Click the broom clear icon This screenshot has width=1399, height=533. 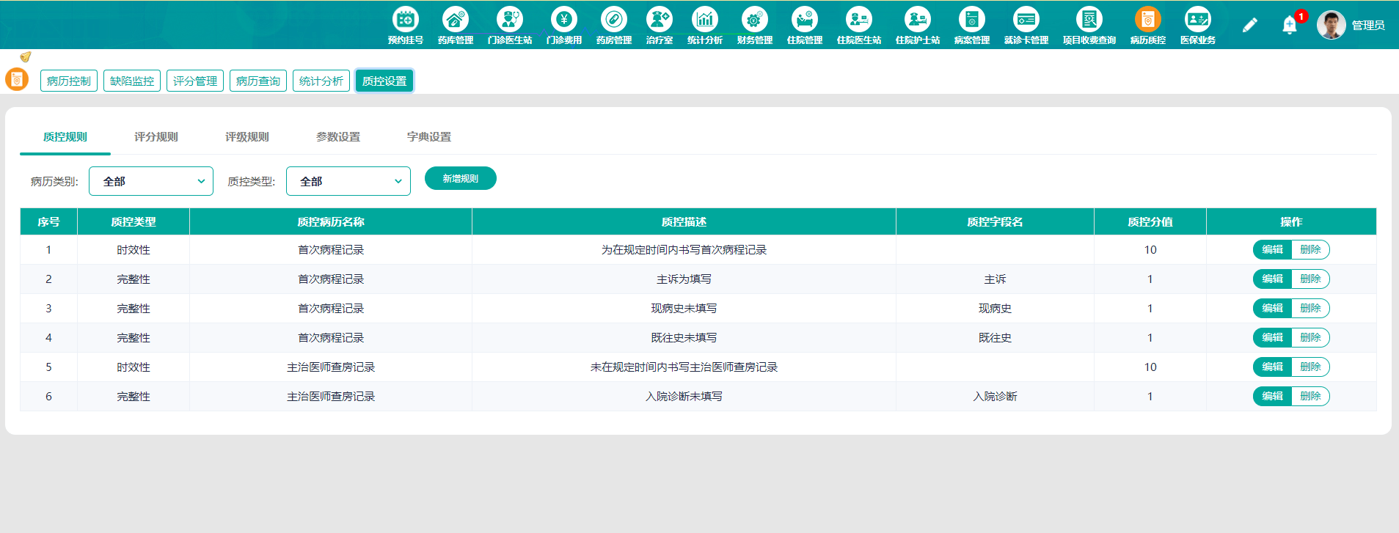tap(26, 56)
